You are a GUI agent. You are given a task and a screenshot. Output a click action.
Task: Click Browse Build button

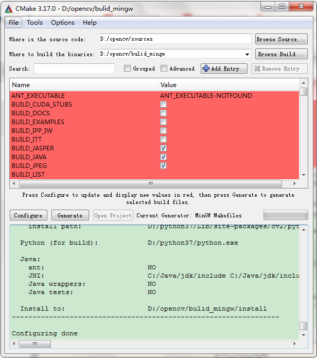tap(281, 54)
